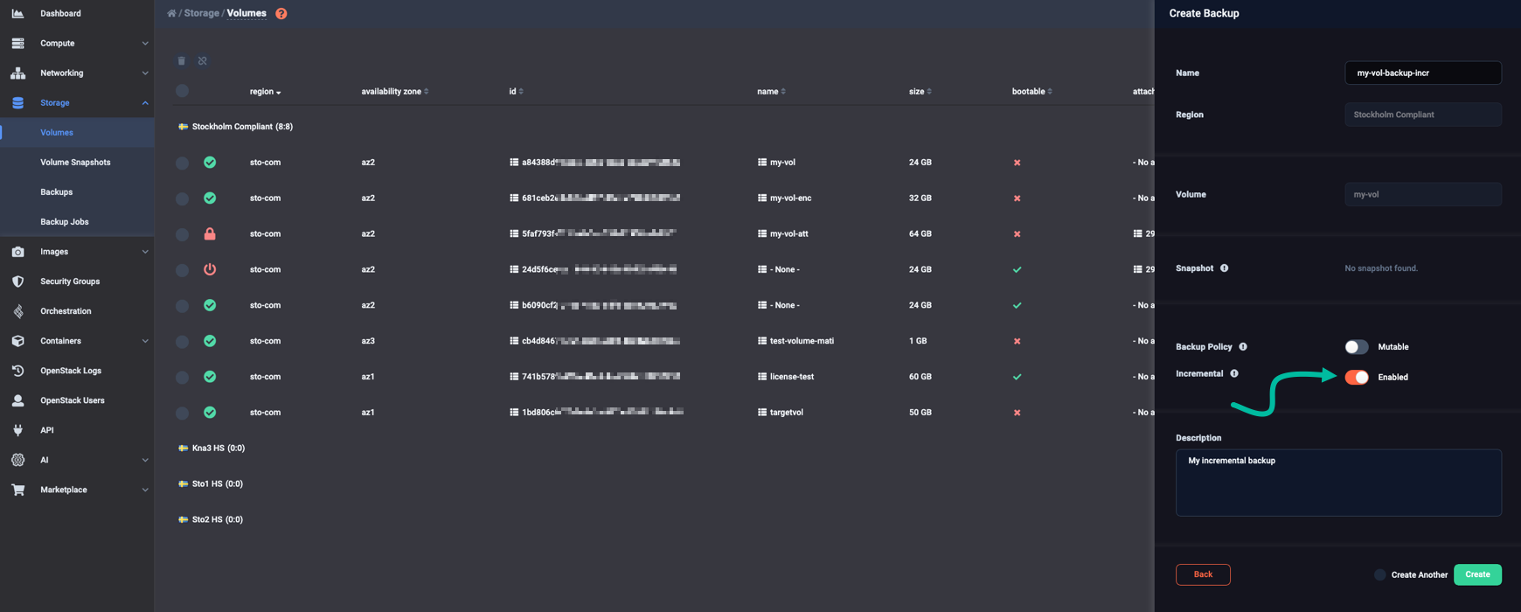Click the Containers cube icon

[x=17, y=340]
